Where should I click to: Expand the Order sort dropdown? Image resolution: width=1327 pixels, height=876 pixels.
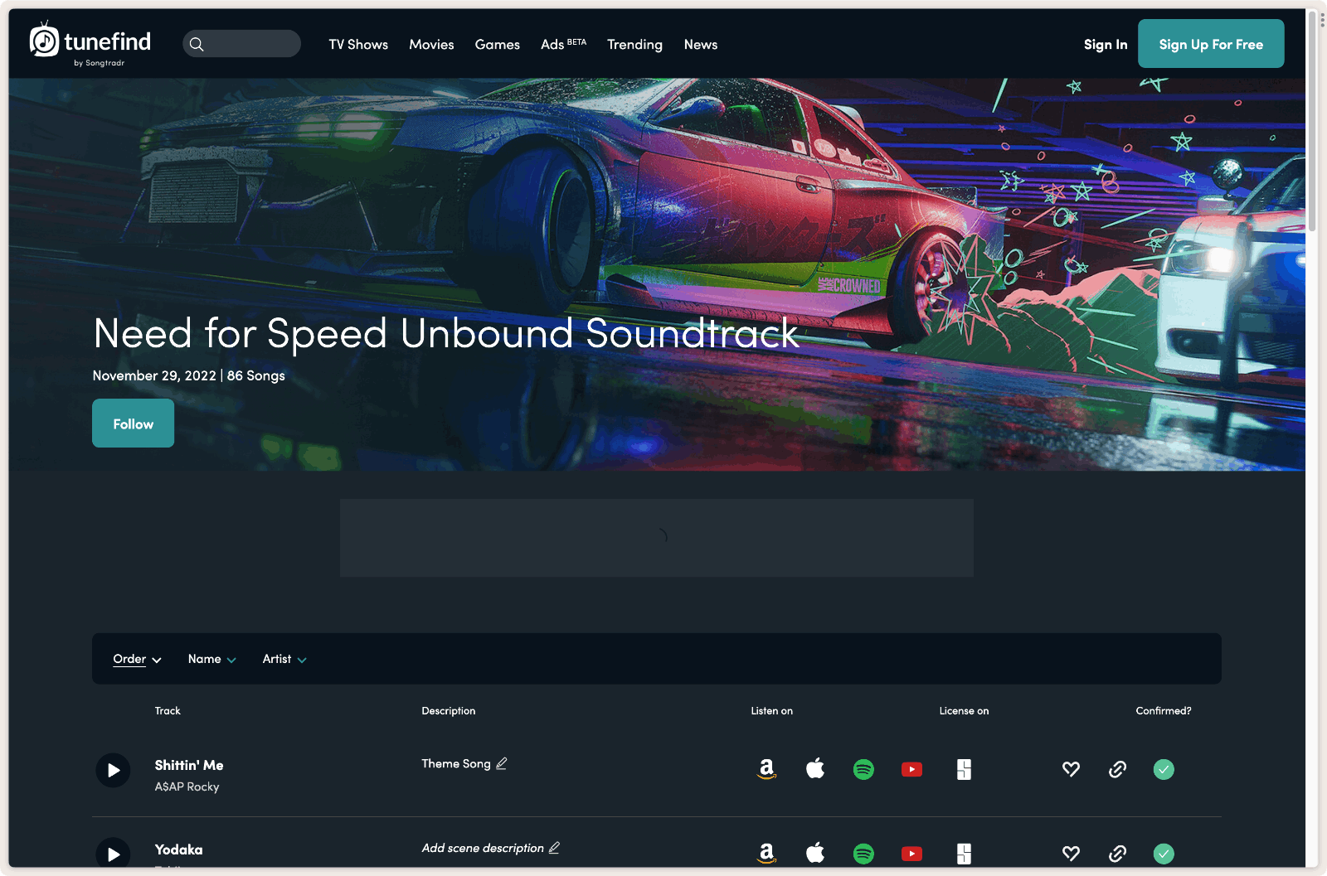137,659
